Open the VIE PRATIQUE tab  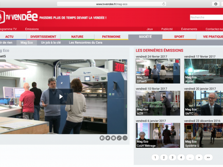210,37
